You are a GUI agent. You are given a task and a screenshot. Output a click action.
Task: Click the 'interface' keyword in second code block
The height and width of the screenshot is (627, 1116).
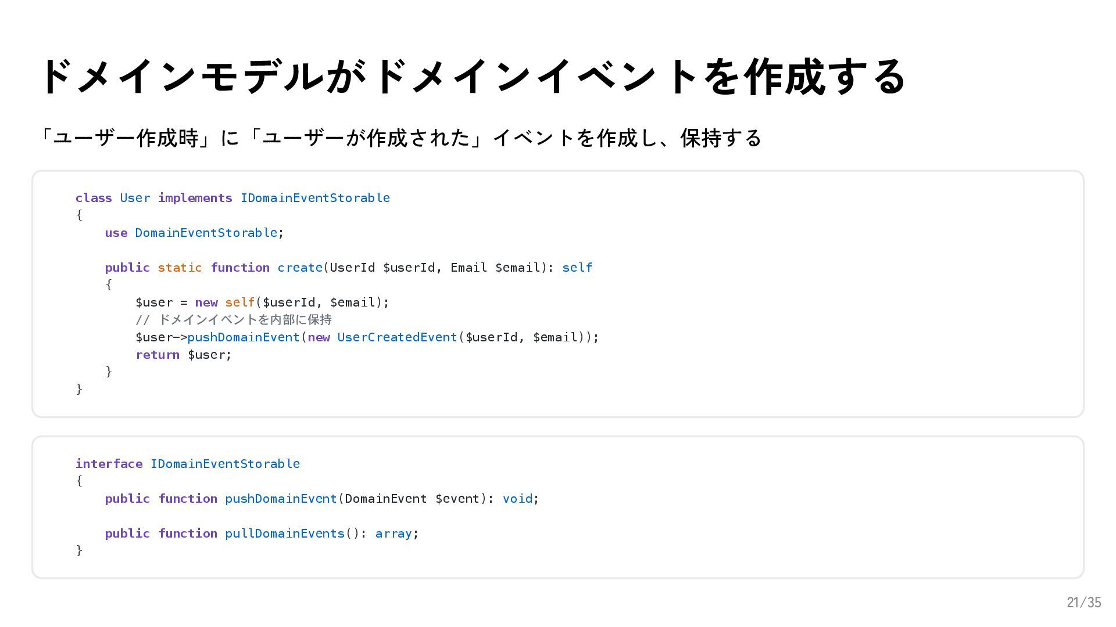click(x=109, y=464)
